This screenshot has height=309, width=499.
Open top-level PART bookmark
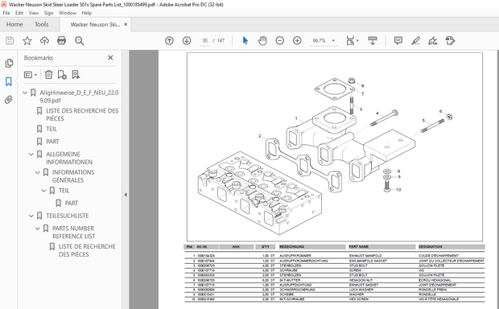click(x=52, y=142)
